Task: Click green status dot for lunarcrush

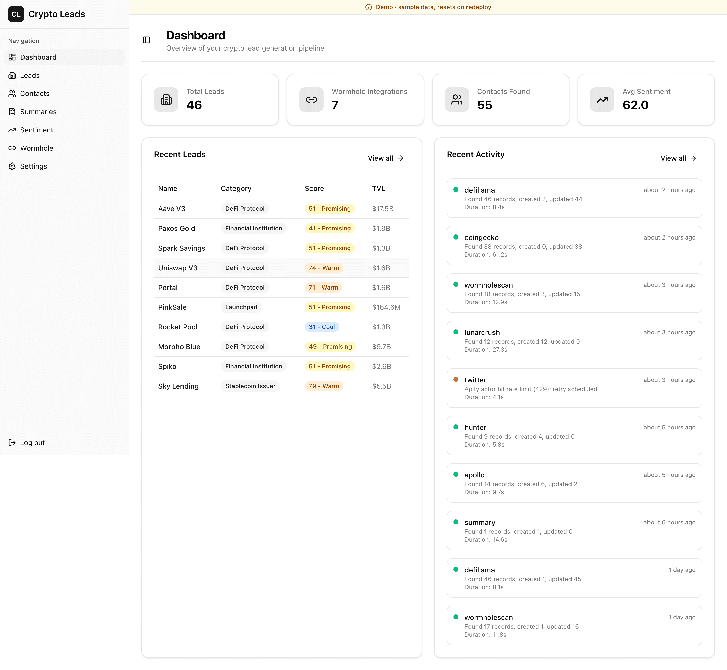Action: (x=456, y=332)
